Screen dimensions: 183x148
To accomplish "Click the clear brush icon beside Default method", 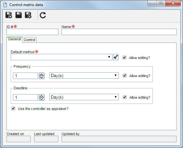I will point(116,57).
